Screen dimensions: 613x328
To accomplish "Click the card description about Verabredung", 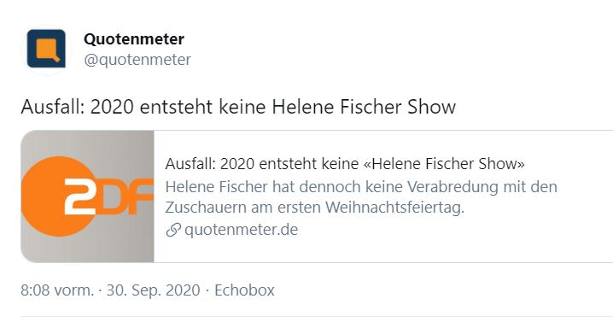I will 361,197.
